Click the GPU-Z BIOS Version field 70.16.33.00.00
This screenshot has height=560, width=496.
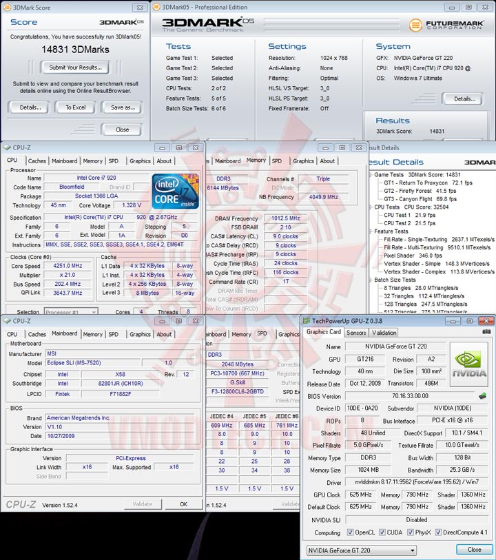(x=410, y=395)
